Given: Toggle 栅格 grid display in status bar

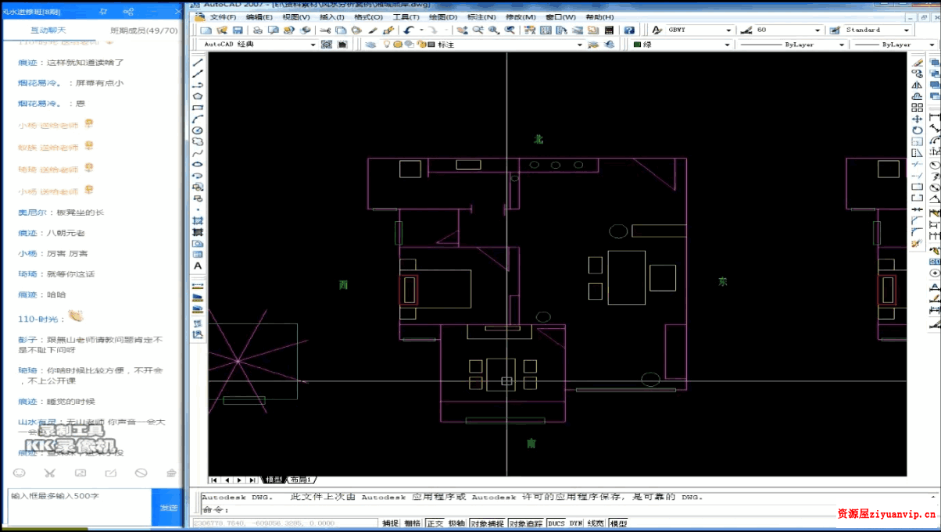Looking at the screenshot, I should tap(412, 523).
